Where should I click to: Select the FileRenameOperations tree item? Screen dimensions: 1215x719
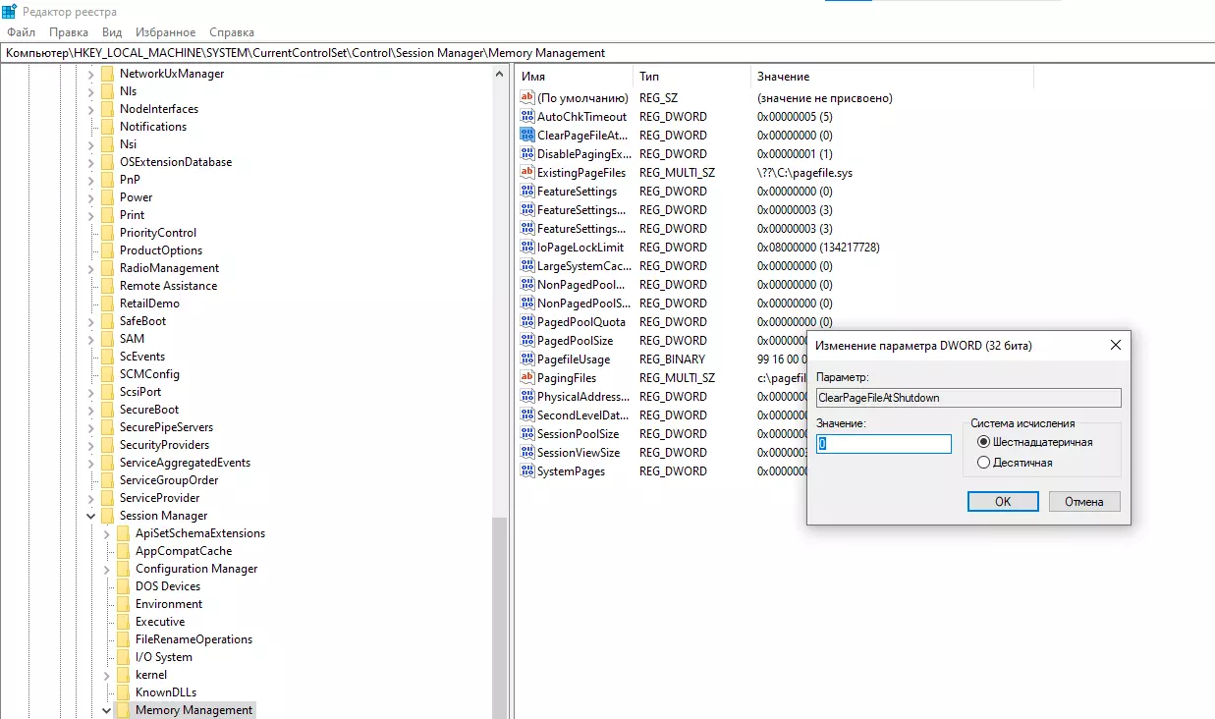(x=193, y=639)
